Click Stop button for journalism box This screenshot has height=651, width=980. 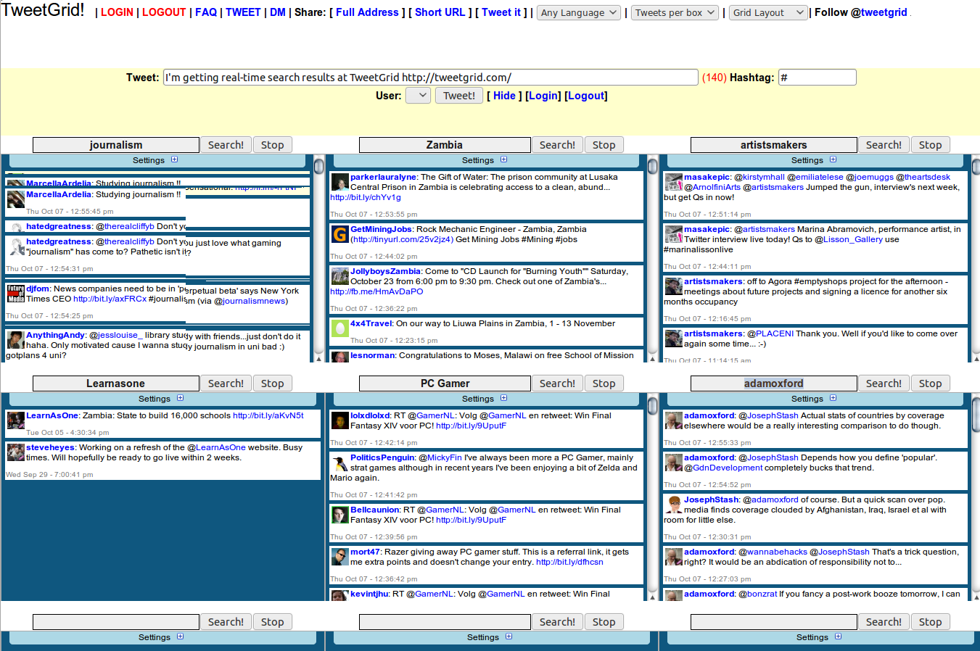[x=273, y=145]
